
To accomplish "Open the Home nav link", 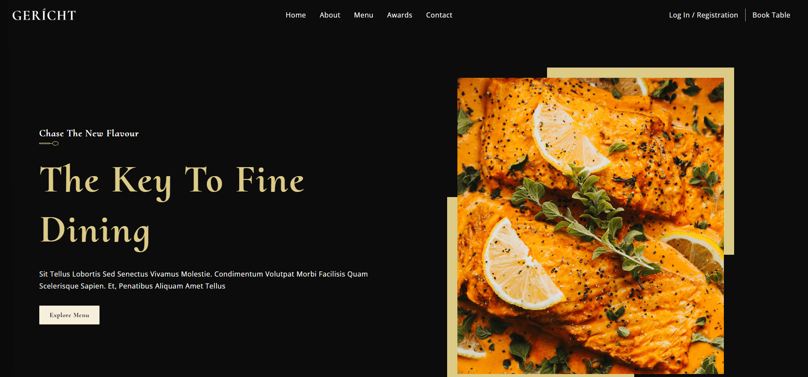I will pyautogui.click(x=296, y=15).
